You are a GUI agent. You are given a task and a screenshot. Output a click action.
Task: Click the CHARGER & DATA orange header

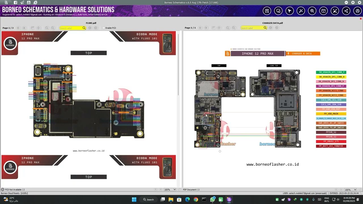coord(303,54)
